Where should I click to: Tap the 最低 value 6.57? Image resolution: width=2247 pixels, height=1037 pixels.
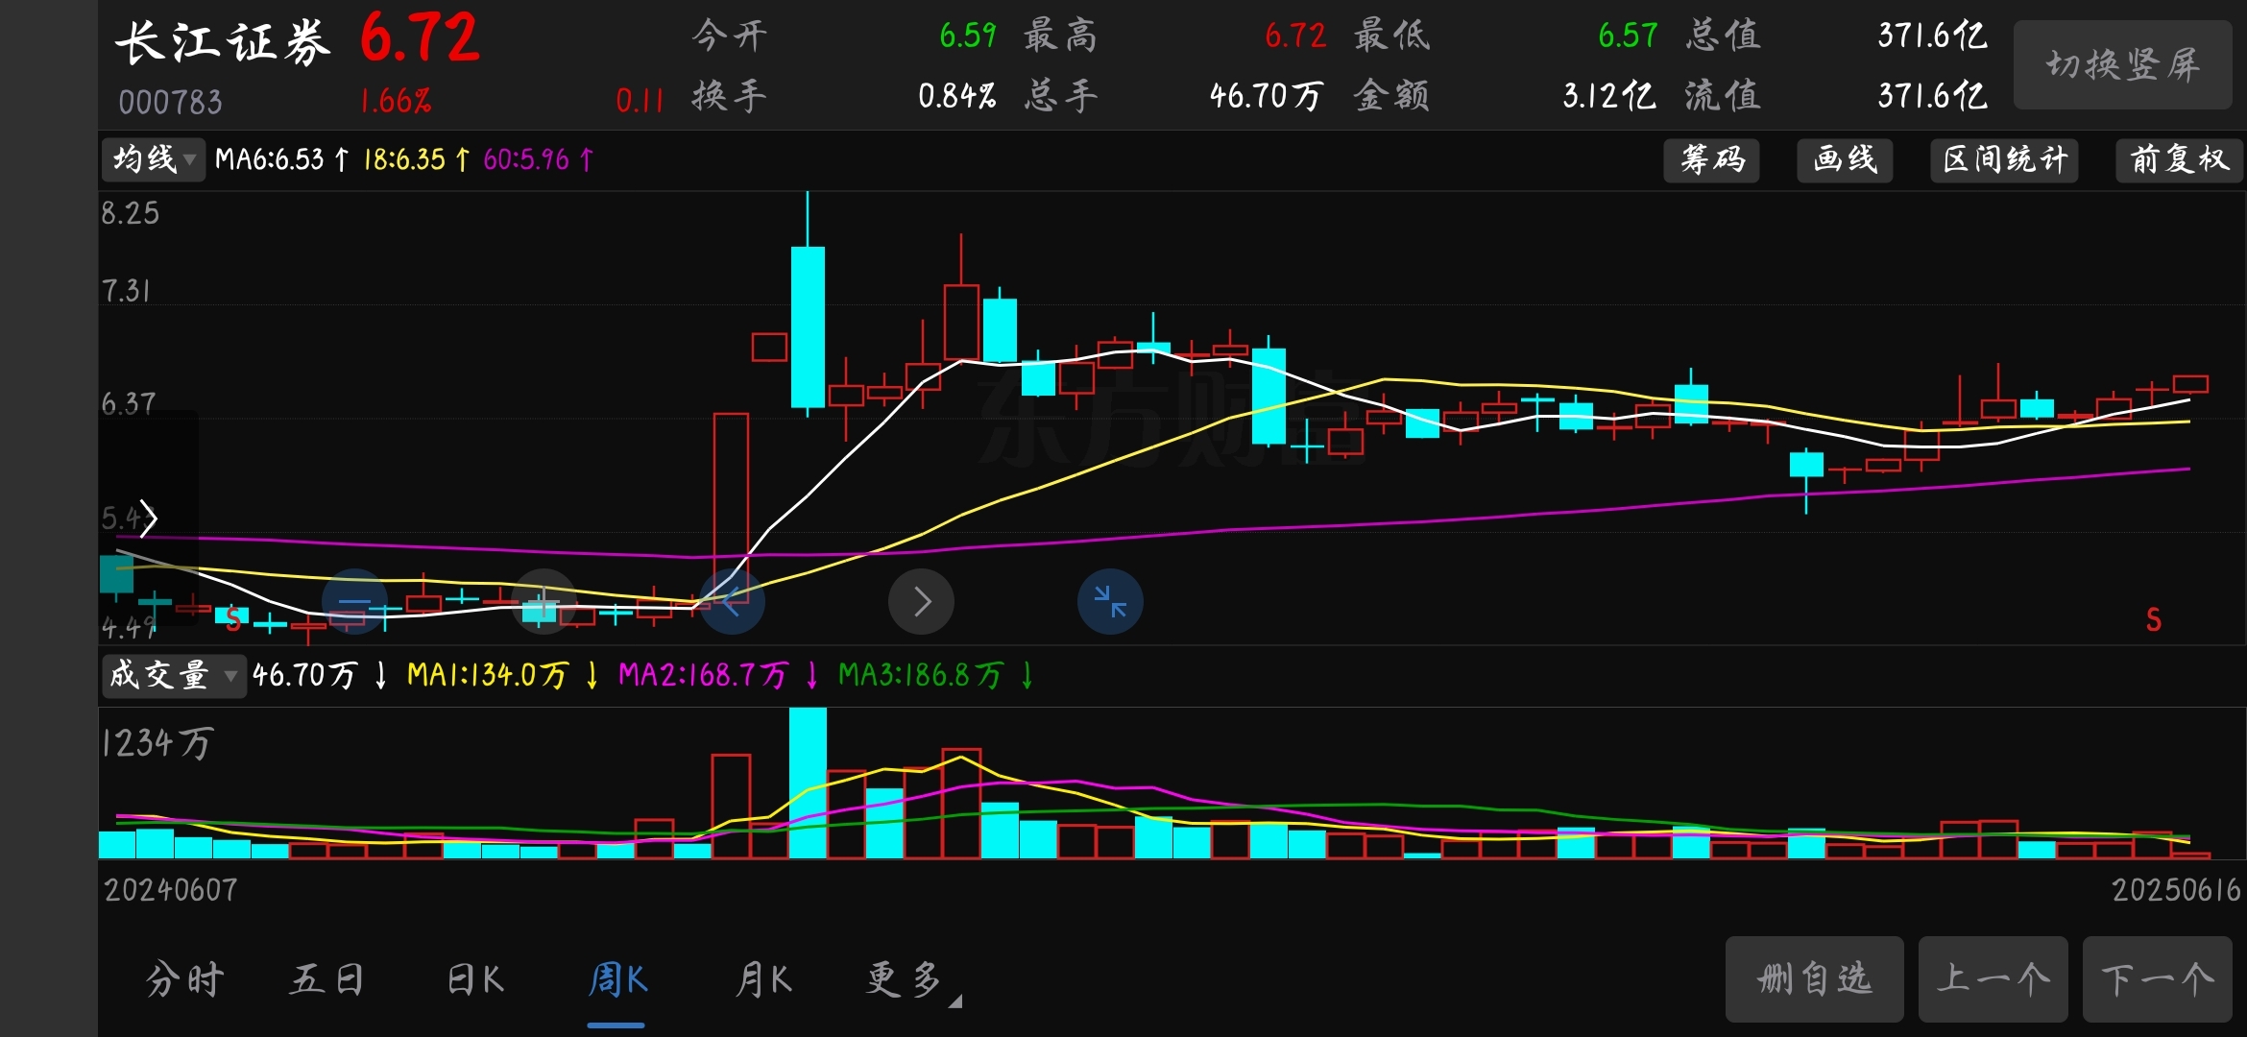[x=1628, y=36]
